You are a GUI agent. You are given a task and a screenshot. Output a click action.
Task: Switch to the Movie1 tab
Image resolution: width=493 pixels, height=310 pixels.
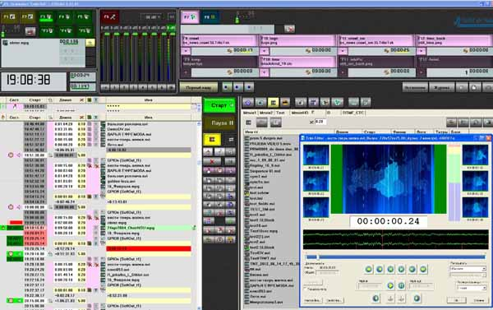pos(250,113)
